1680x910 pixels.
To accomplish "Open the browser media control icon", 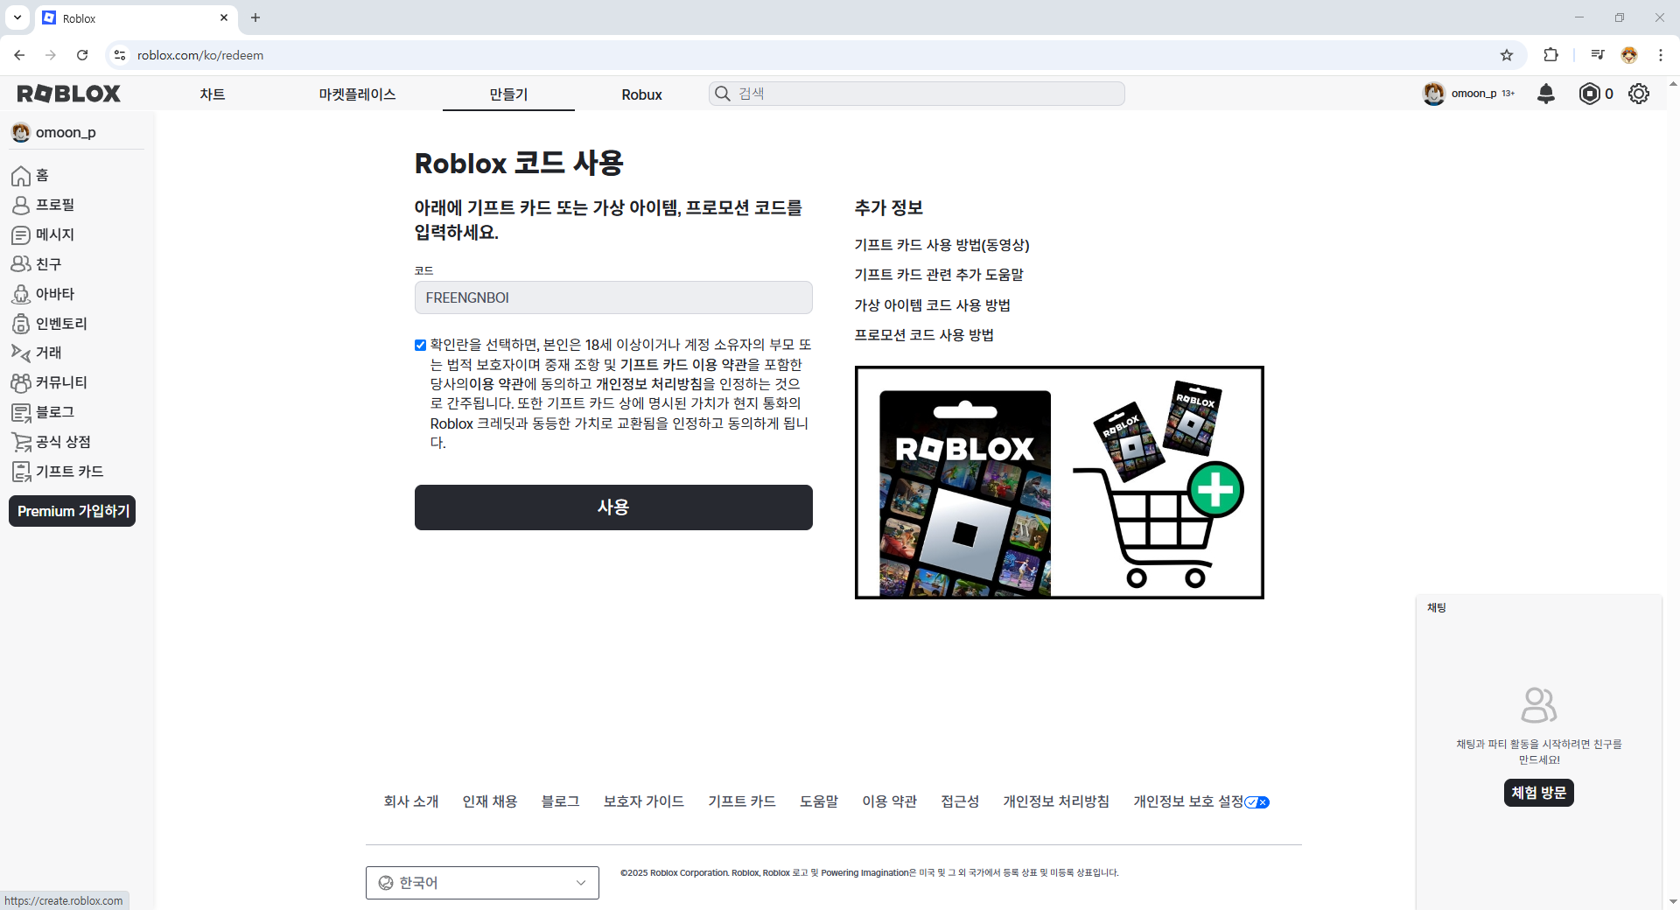I will click(x=1598, y=55).
